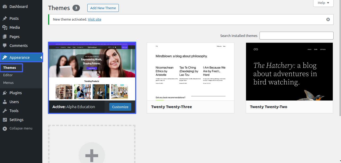Click the Dashboard gauge icon
This screenshot has height=163, width=341.
tap(5, 7)
